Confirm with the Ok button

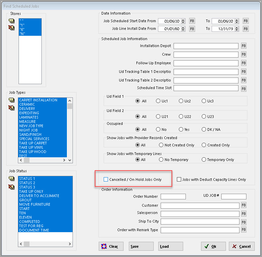point(213,246)
